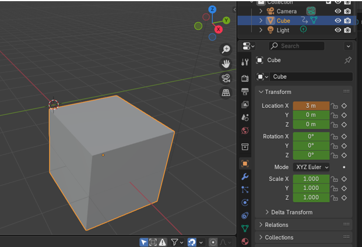
Task: Switch perspective/orthographic with the grid icon
Action: 226,93
